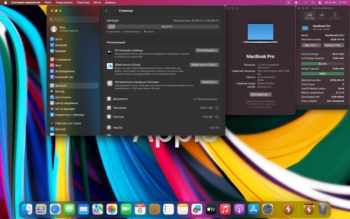The width and height of the screenshot is (350, 219).
Task: Open the Файл menu
Action: 48,2
